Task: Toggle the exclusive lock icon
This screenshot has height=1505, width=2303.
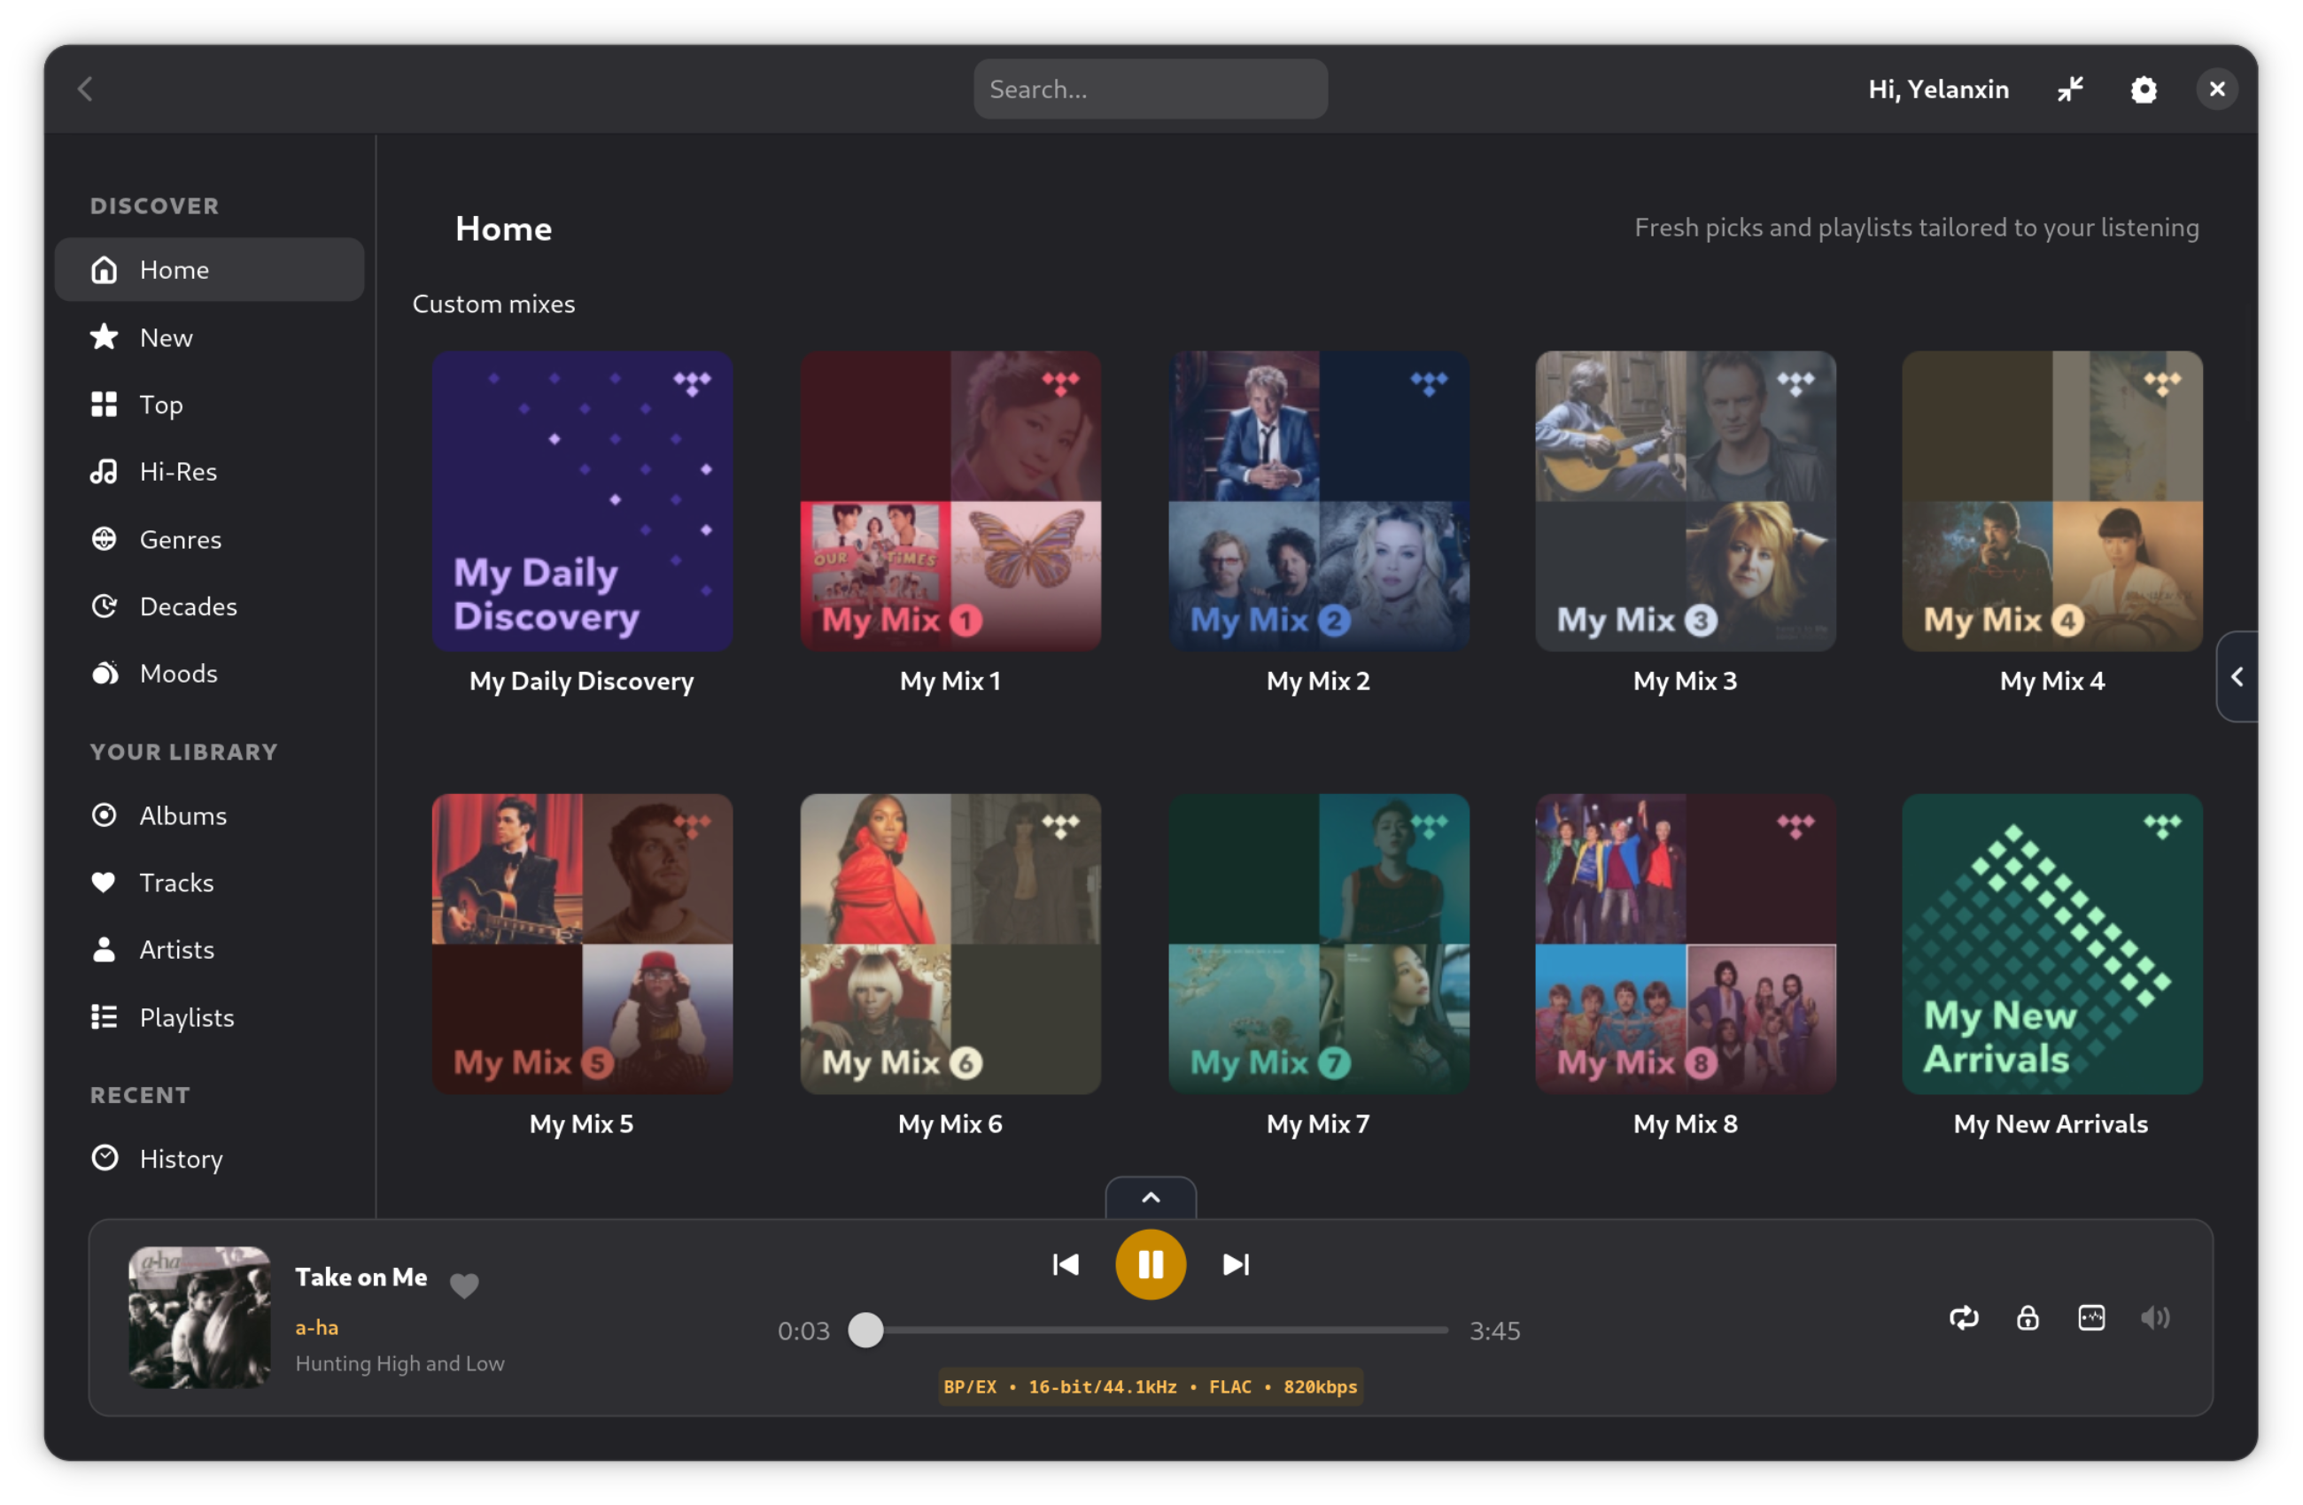Action: [x=2028, y=1317]
